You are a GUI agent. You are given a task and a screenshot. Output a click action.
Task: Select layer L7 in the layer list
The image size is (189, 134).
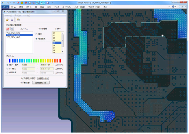(57, 48)
